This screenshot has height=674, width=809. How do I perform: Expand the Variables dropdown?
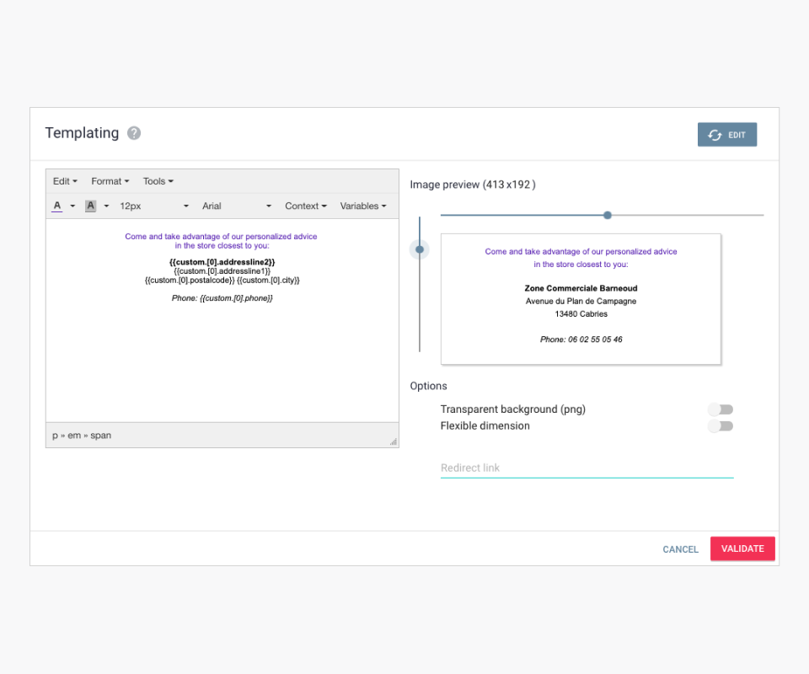pyautogui.click(x=363, y=206)
